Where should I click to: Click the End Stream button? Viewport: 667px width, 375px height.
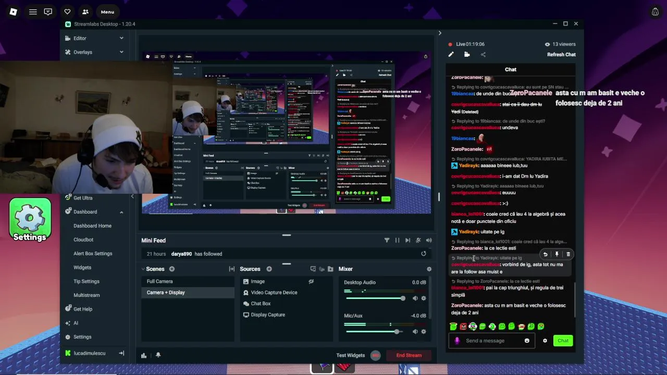pos(409,355)
